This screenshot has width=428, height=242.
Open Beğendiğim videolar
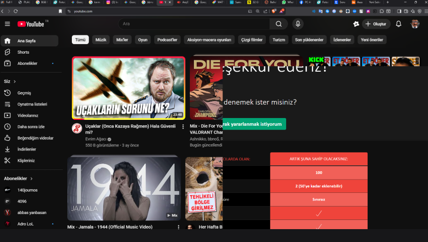(x=29, y=138)
